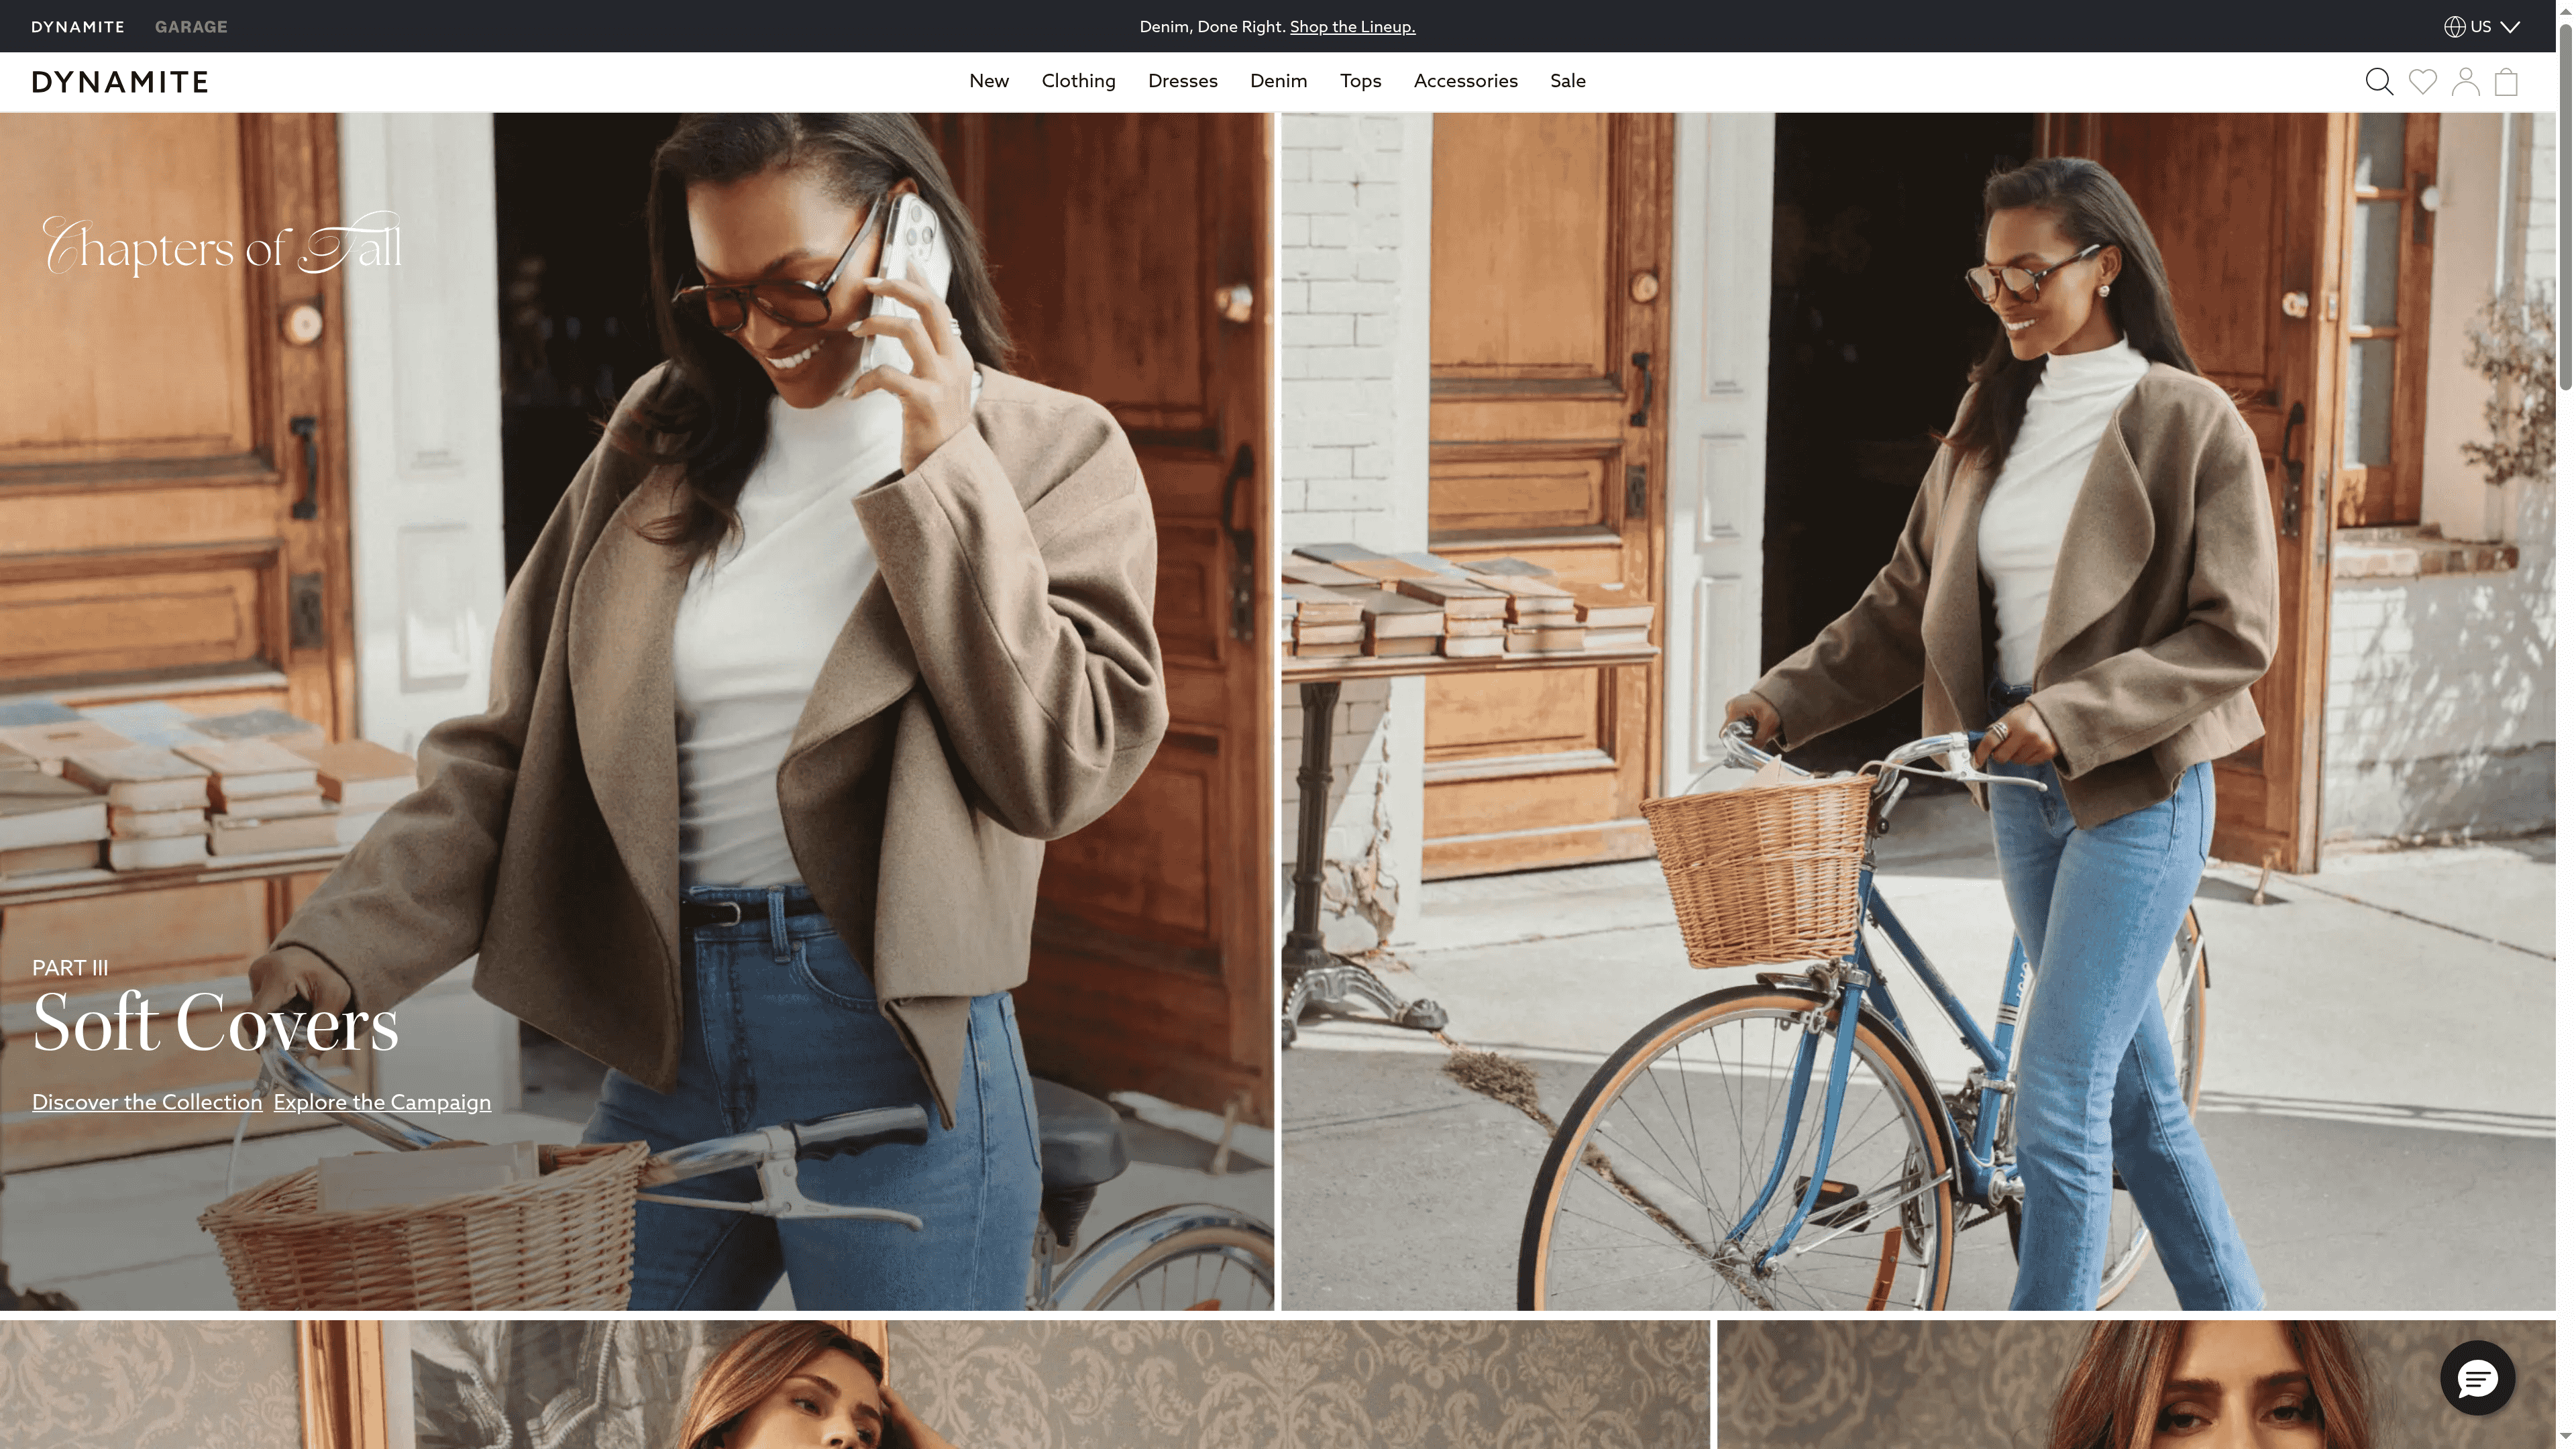Click the DYNAMITE logo
This screenshot has width=2576, height=1449.
pos(119,81)
